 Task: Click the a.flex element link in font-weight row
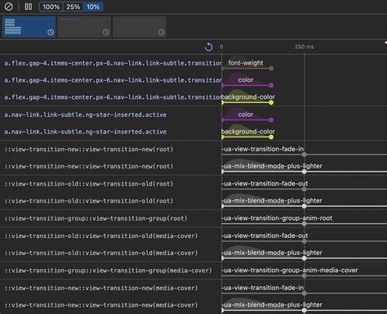point(113,63)
